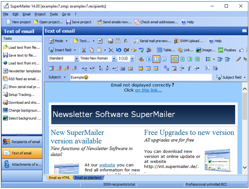Open the bullet list style dropdown arrow

coord(214,59)
